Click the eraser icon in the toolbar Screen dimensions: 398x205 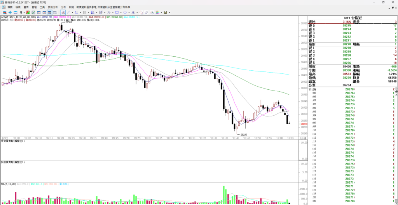(x=147, y=12)
